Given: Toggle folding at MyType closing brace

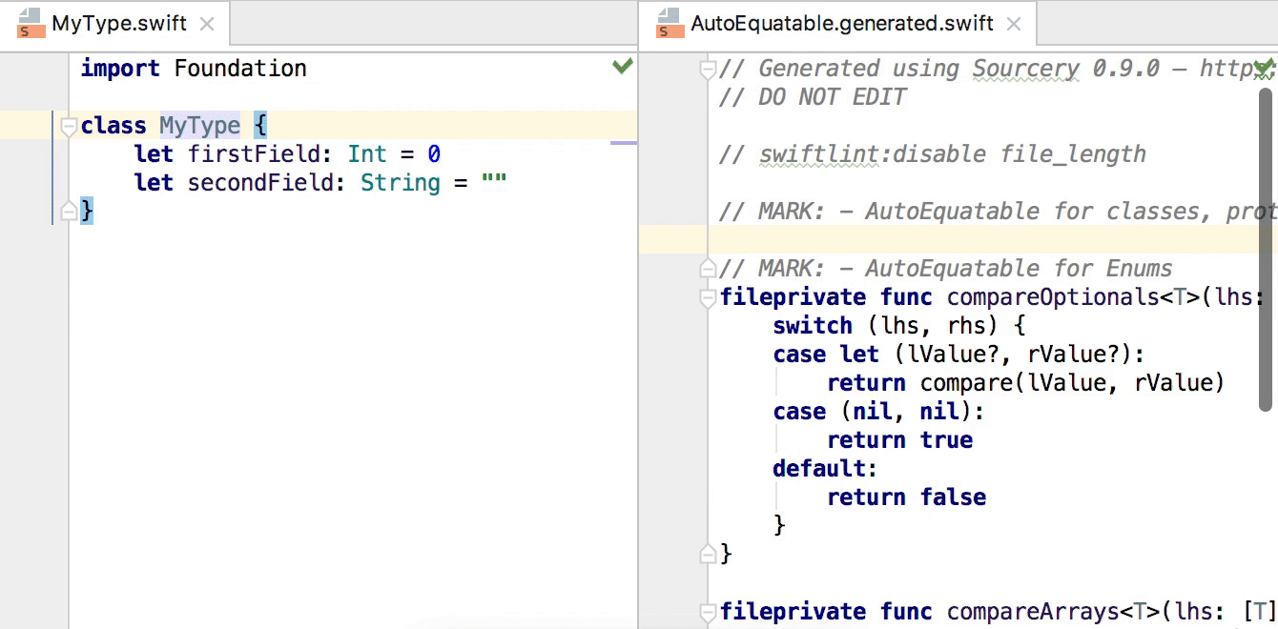Looking at the screenshot, I should click(x=68, y=211).
